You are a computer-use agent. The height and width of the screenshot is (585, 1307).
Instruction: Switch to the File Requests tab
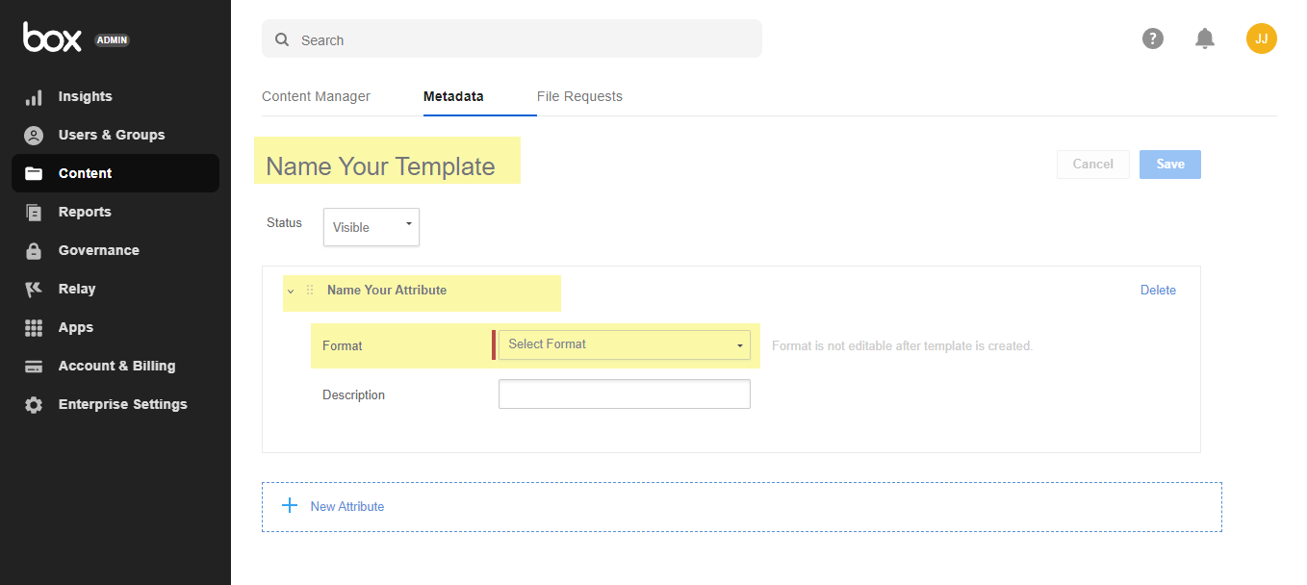579,96
